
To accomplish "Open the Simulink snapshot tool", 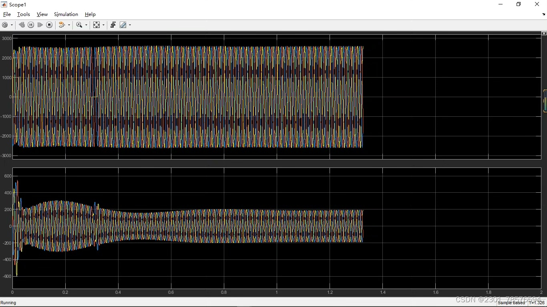I will [x=113, y=25].
